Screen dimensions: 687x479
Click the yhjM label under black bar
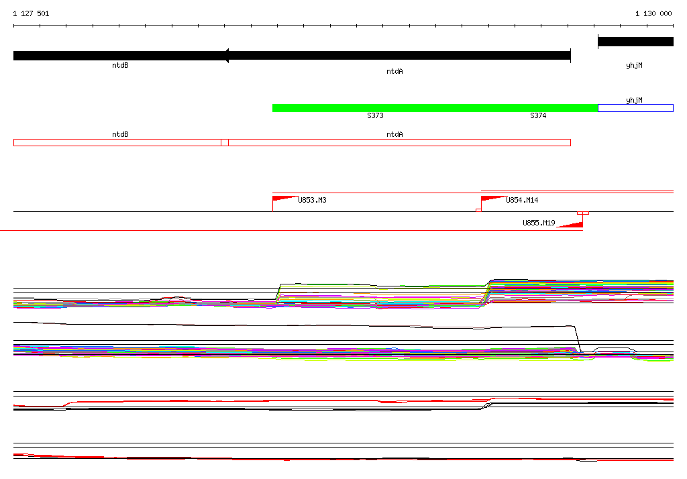click(x=634, y=66)
